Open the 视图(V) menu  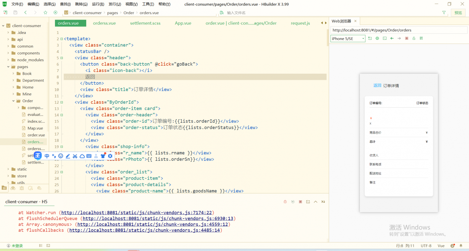(131, 4)
